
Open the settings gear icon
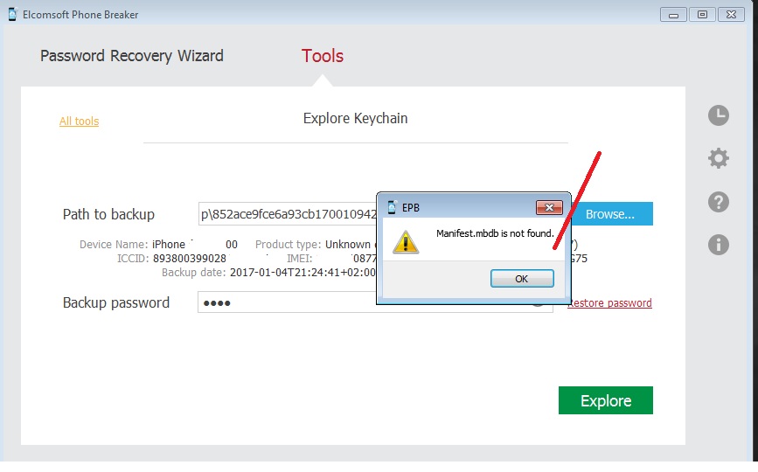(x=719, y=158)
